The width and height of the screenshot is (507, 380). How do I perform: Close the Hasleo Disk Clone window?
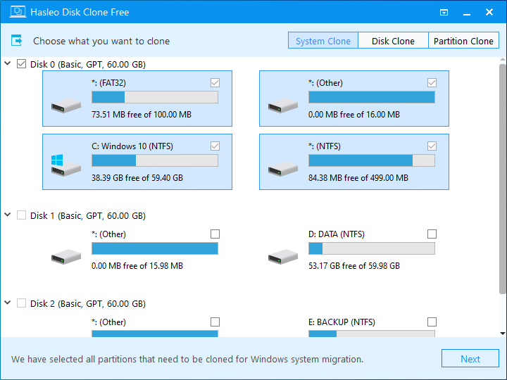489,12
